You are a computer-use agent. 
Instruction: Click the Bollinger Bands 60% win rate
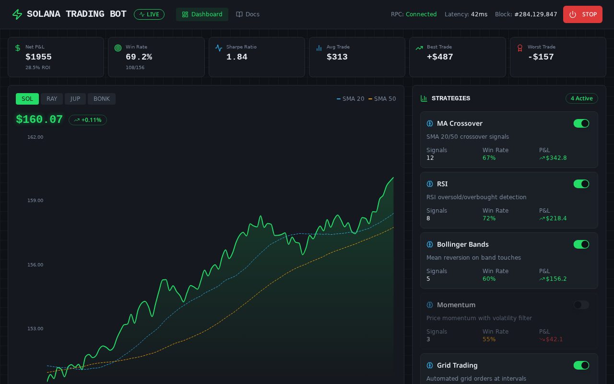point(489,279)
